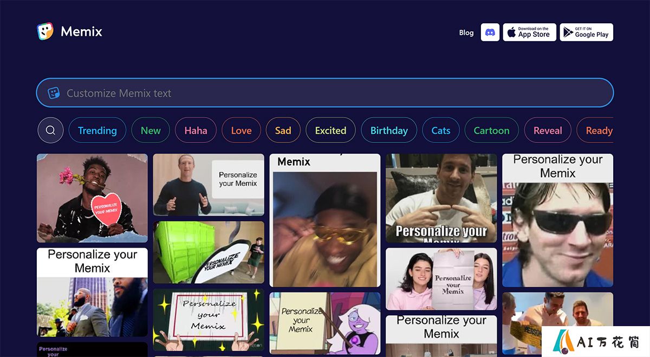Open the bearded men in suits meme

(x=92, y=292)
